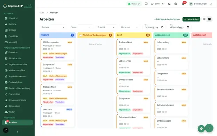Image resolution: width=217 pixels, height=136 pixels.
Task: Click the floating plus add button
Action: [209, 128]
